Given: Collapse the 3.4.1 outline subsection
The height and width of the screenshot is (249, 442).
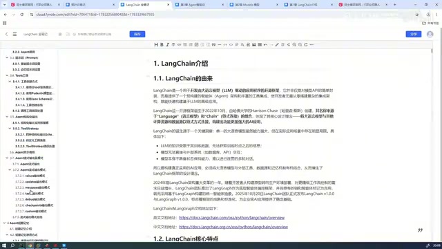Looking at the screenshot, I should pos(10,82).
